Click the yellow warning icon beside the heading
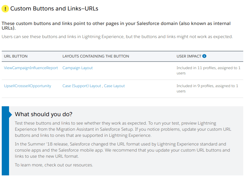The height and width of the screenshot is (178, 245). point(5,9)
